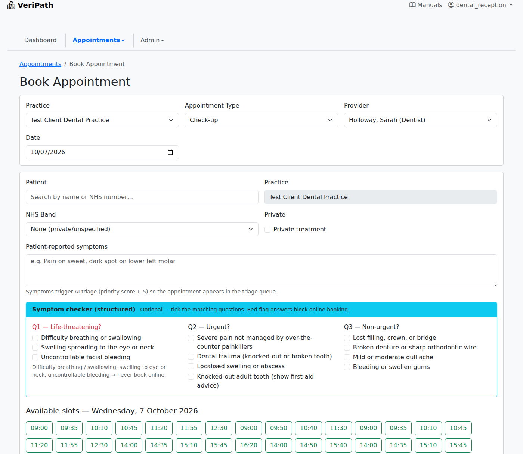Check Difficulty breathing or swallowing

pyautogui.click(x=35, y=338)
